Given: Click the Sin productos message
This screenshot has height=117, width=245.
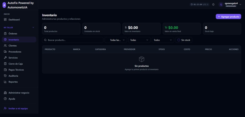Looking at the screenshot, I should coord(142,66).
